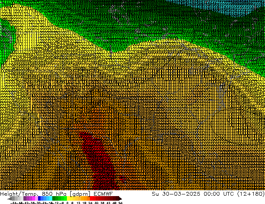This screenshot has height=204, width=265.
Task: Select the magenta legend swatch
Action: tap(33, 198)
